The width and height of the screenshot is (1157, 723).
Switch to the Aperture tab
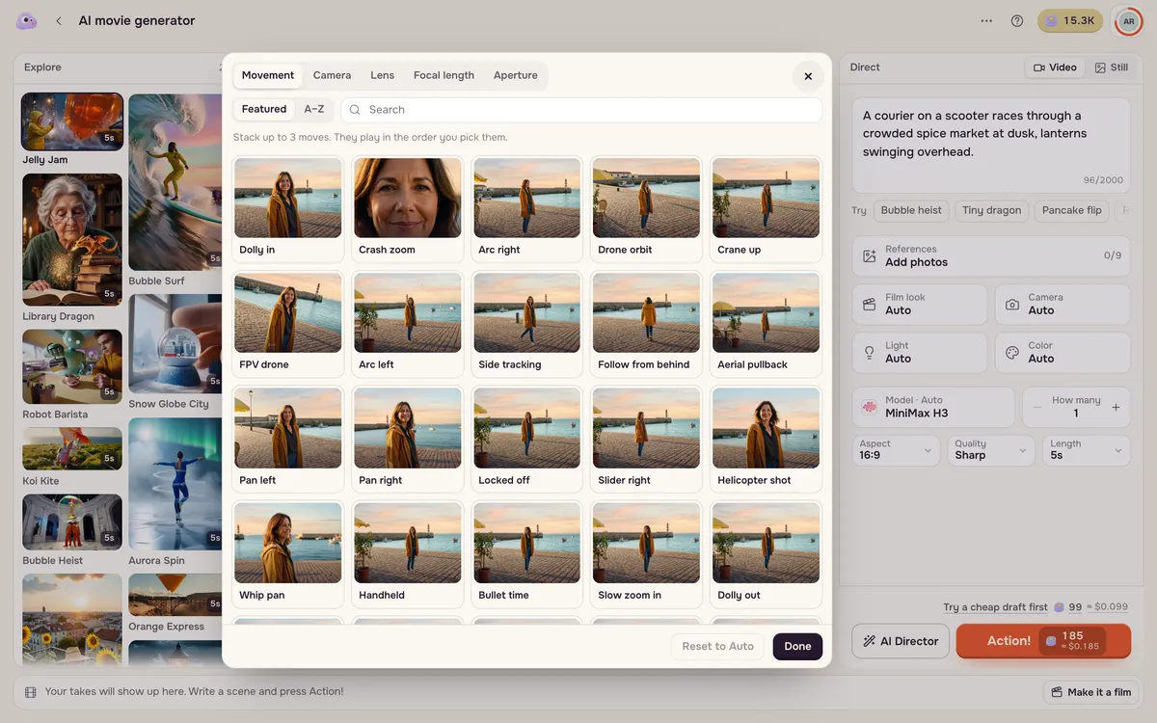pos(516,75)
